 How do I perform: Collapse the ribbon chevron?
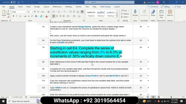[184, 21]
